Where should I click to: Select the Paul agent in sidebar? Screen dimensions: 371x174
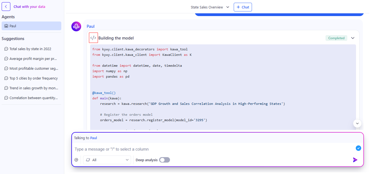point(31,26)
